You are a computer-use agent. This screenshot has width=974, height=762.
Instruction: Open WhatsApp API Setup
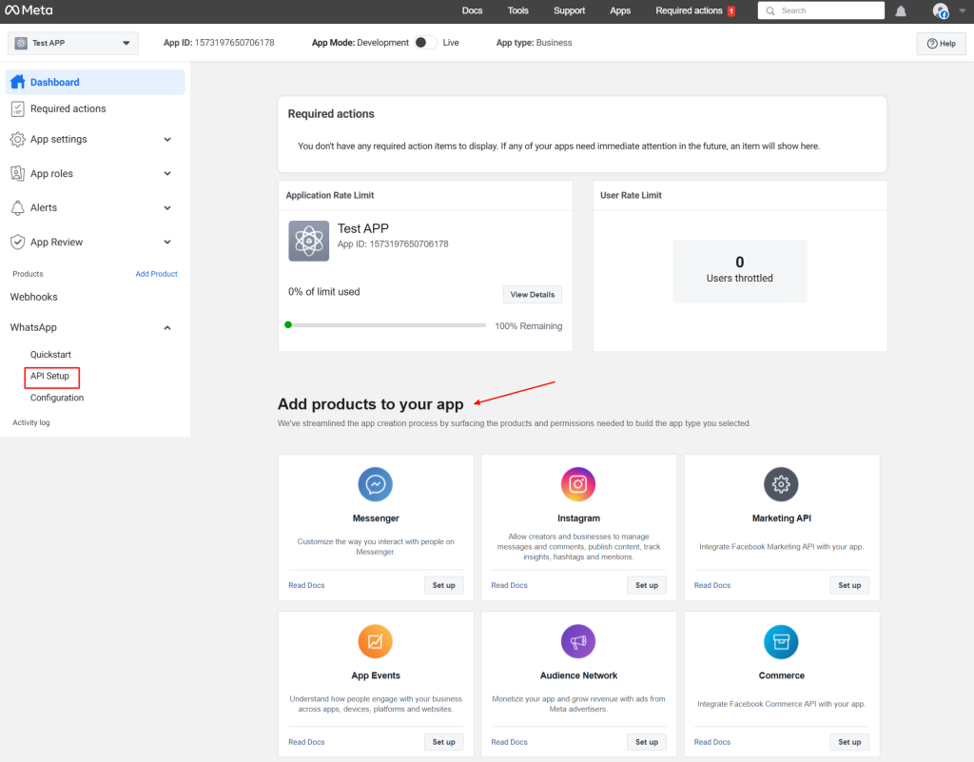49,377
